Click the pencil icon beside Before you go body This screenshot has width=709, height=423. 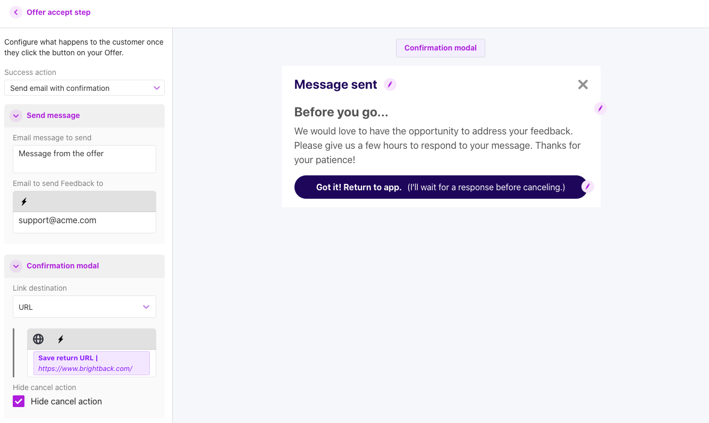(600, 108)
